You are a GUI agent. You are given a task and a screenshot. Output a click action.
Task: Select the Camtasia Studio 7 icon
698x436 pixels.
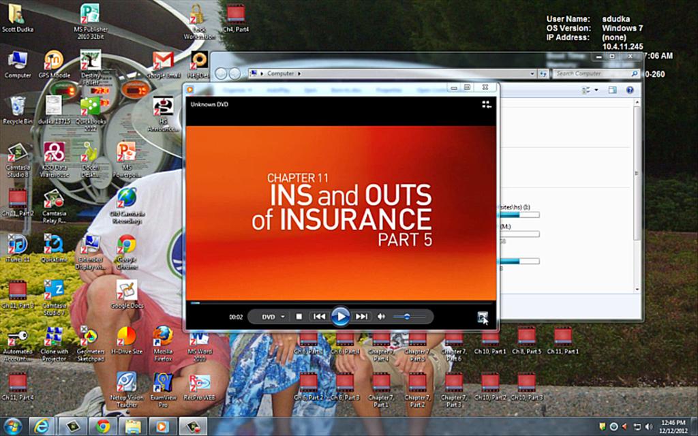[54, 298]
